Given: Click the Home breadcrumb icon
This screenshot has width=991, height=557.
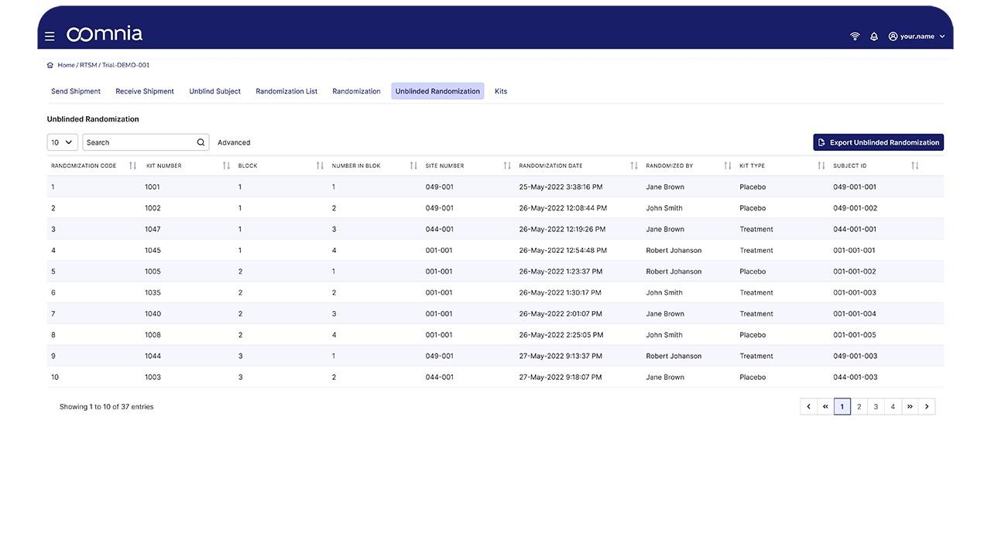Looking at the screenshot, I should pos(50,65).
